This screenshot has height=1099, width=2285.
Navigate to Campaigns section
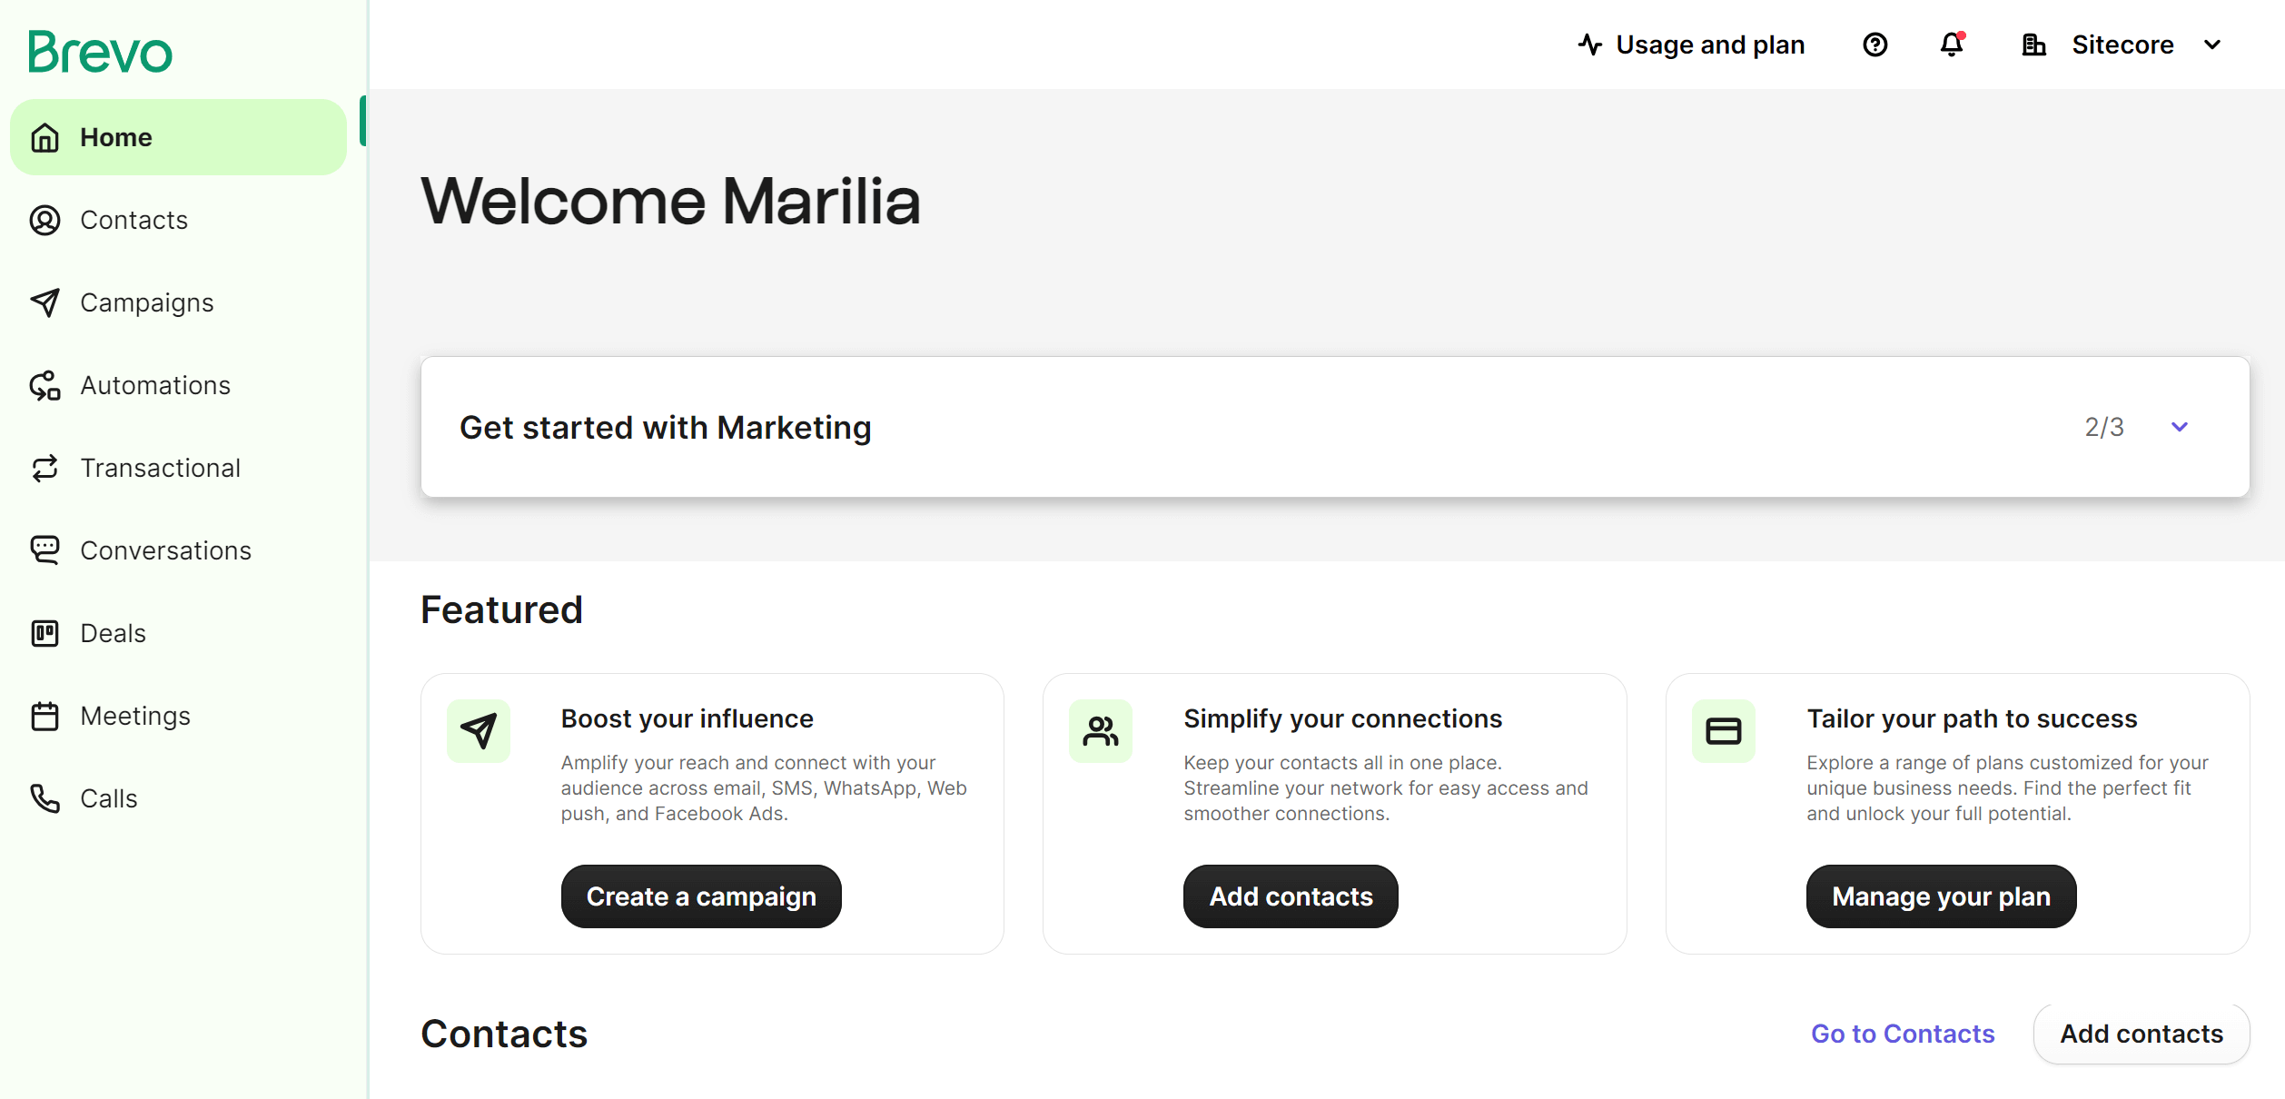(x=145, y=302)
